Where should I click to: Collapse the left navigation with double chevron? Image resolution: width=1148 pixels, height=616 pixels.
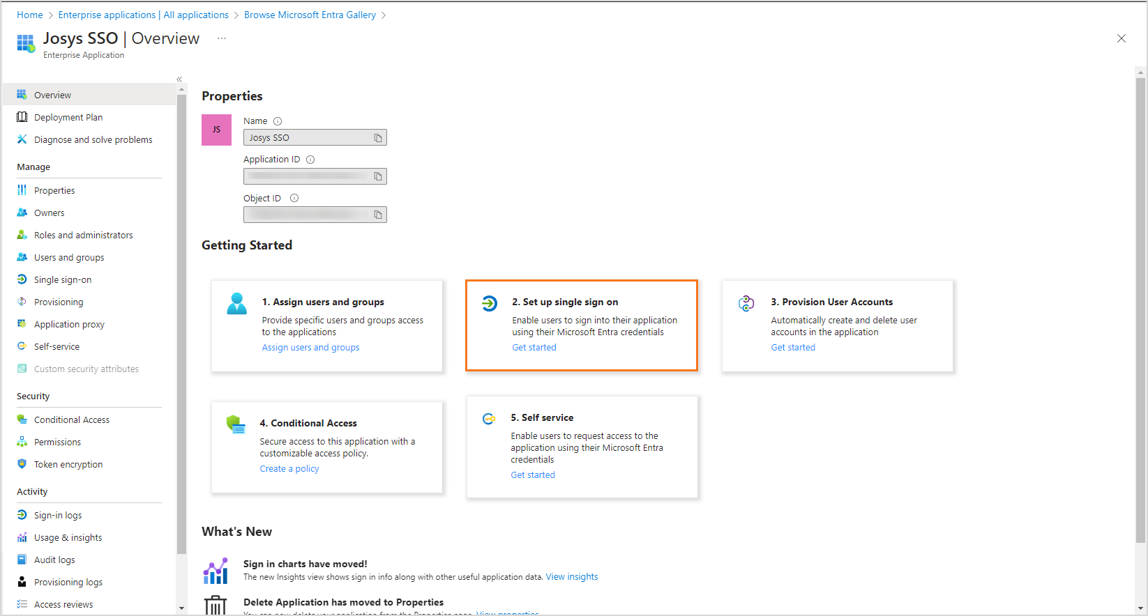[179, 79]
